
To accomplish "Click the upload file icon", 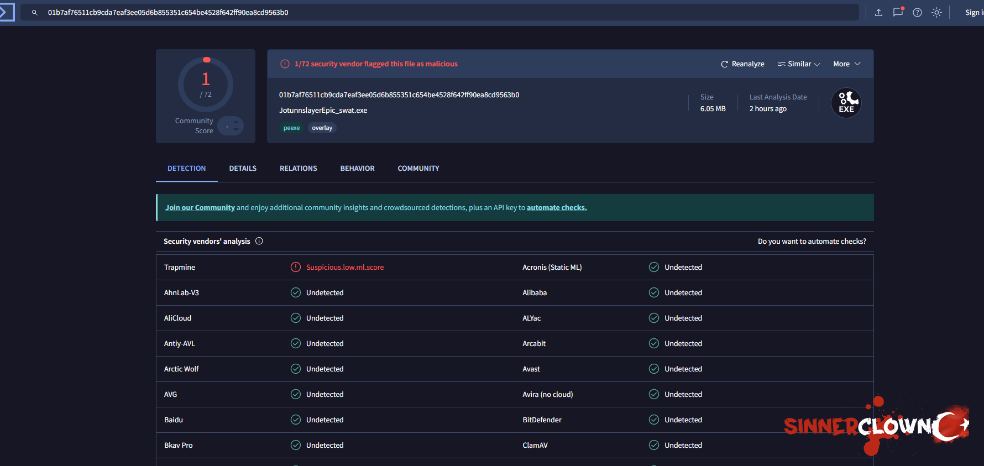I will point(878,13).
